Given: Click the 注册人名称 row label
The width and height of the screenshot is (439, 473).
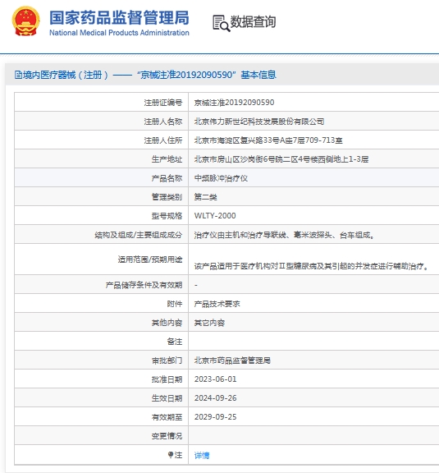Looking at the screenshot, I should click(x=163, y=122).
